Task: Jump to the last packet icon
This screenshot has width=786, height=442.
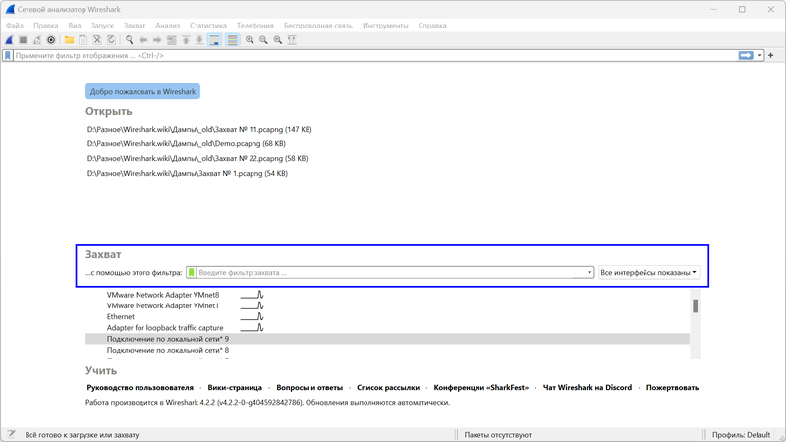Action: point(199,40)
